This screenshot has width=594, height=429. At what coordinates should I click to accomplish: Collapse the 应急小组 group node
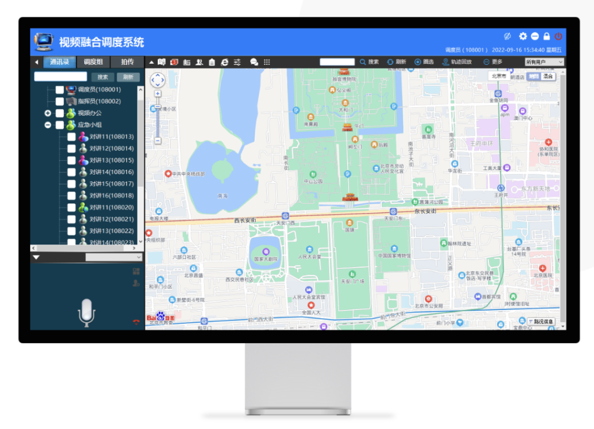tap(48, 125)
